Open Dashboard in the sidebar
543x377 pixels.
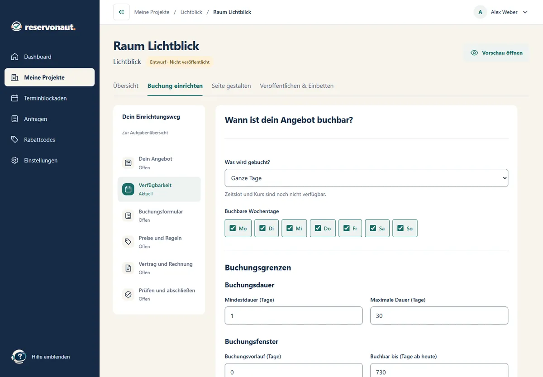click(50, 57)
